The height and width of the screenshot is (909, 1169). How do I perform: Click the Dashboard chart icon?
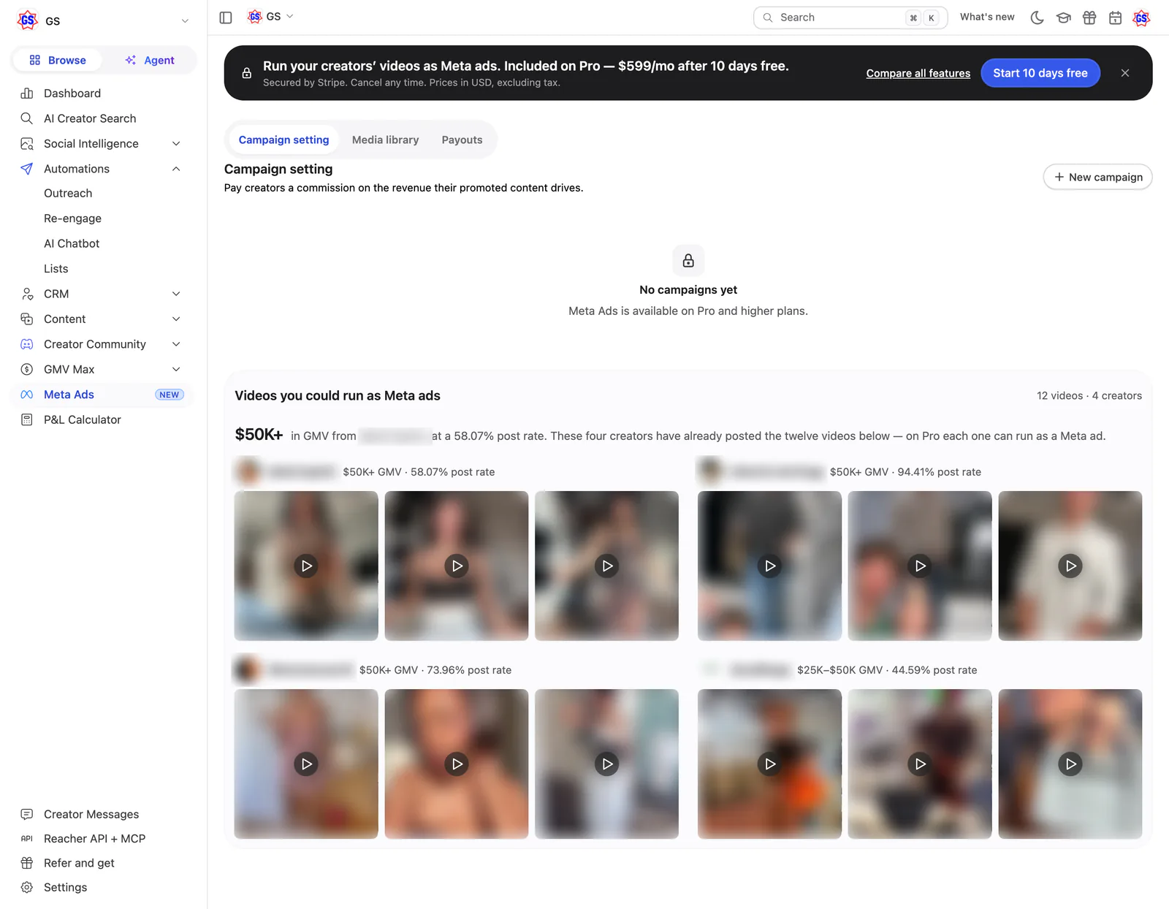pyautogui.click(x=27, y=93)
